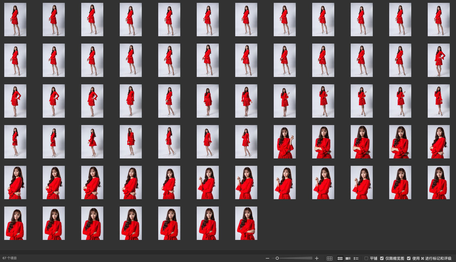
Task: Click the thumbnail size slider handle
Action: [x=277, y=258]
